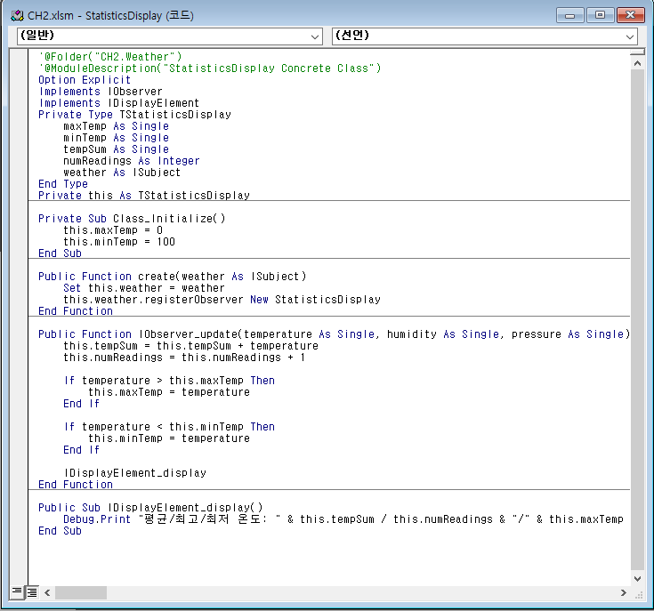This screenshot has height=611, width=654.
Task: Click the horizontal scrollbar thumb
Action: [81, 592]
